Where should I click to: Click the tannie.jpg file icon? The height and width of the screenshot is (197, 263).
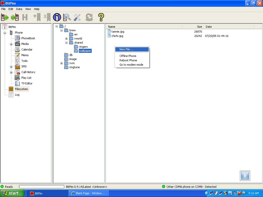pos(109,31)
